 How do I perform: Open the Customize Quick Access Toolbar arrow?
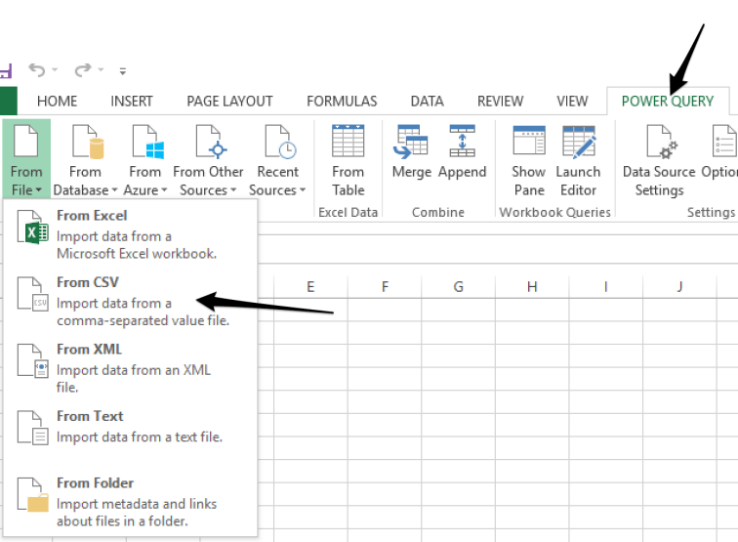[123, 71]
